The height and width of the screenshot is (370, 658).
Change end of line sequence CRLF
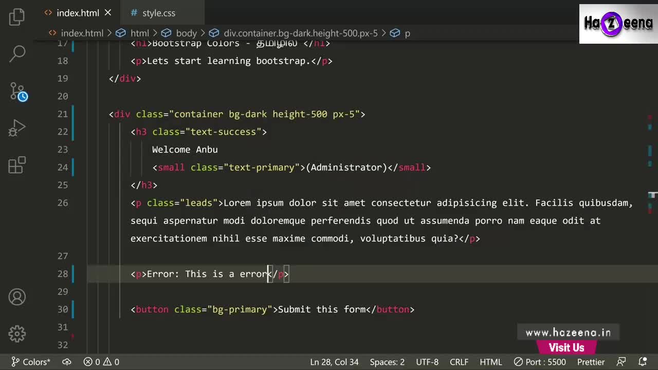(459, 362)
